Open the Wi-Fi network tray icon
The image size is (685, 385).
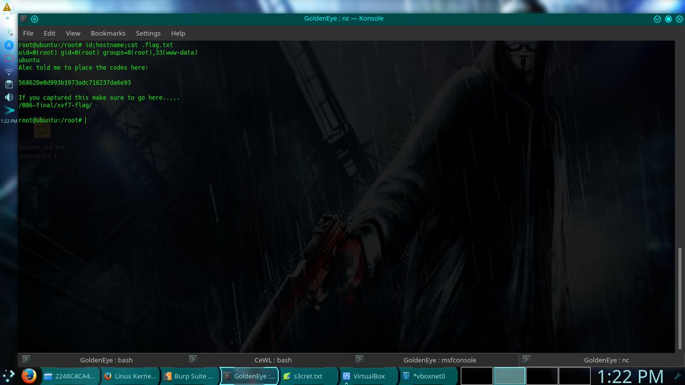coord(9,72)
